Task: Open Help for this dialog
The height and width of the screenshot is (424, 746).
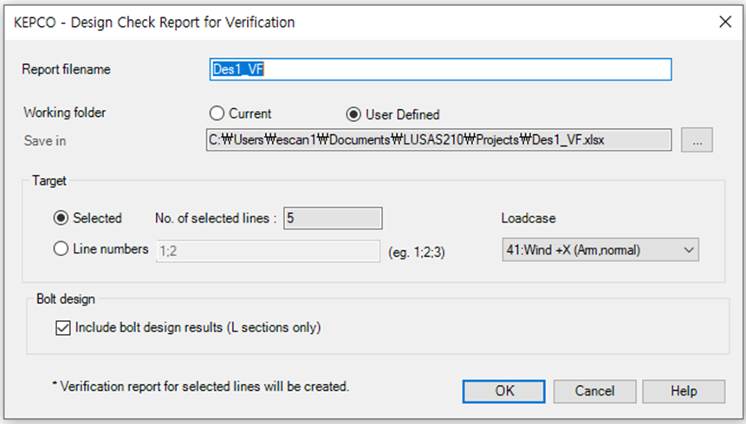Action: pyautogui.click(x=683, y=391)
